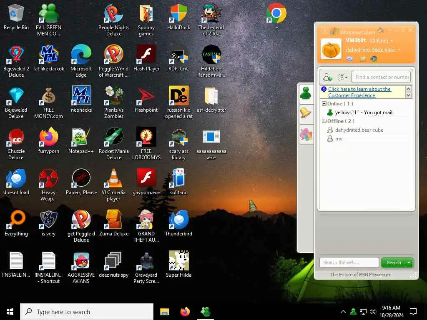Viewport: 427px width, 320px height.
Task: Select the Peggle Nights Deluxe icon
Action: [114, 20]
